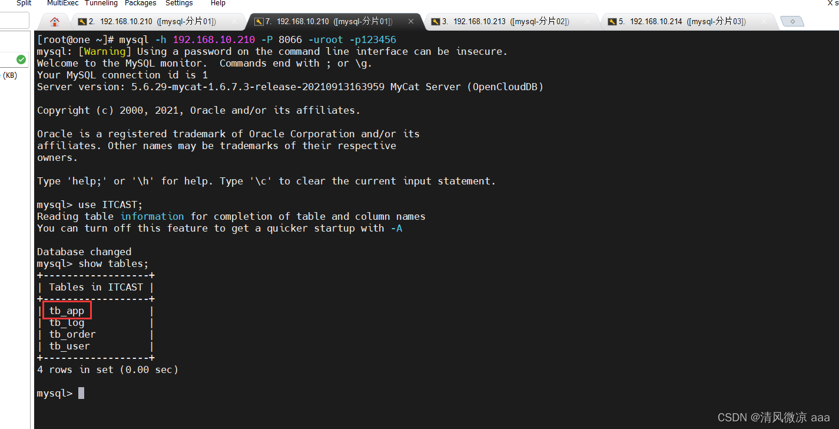Open the Settings menu
Screen dimensions: 839x429
(x=179, y=3)
